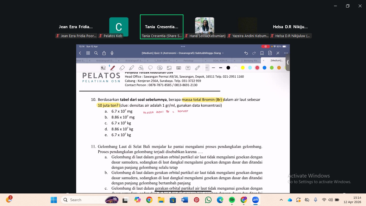Select the thinnest pen stroke width
This screenshot has height=206, width=366.
(207, 68)
